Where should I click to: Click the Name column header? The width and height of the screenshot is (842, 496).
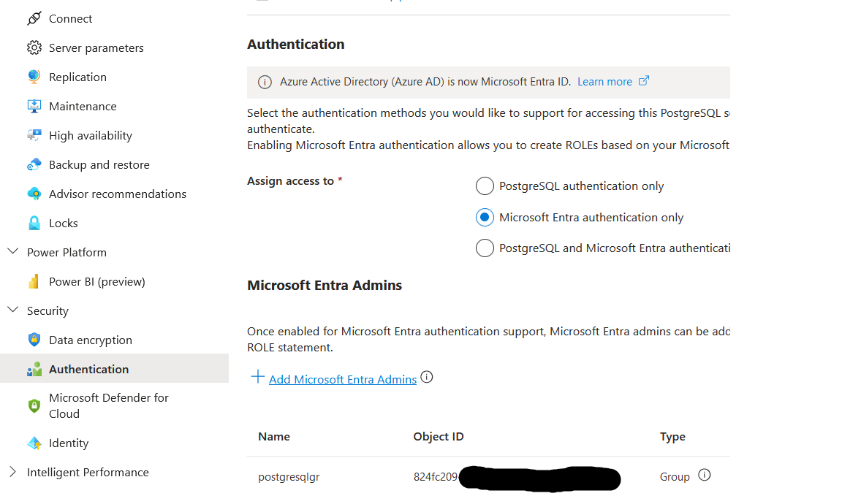pyautogui.click(x=274, y=436)
